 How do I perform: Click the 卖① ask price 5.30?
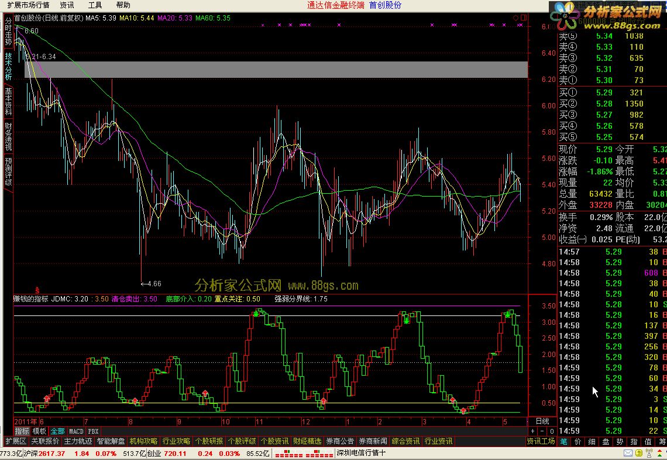click(x=604, y=80)
